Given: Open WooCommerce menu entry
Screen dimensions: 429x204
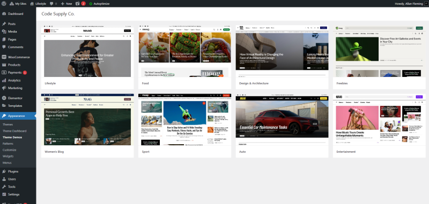Looking at the screenshot, I should [18, 57].
